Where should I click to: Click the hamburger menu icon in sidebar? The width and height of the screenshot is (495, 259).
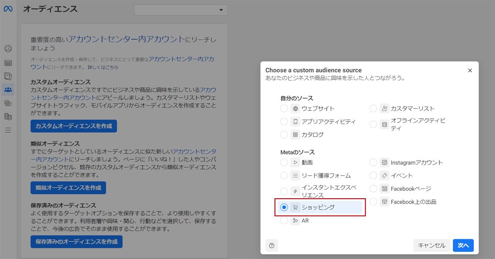8,130
